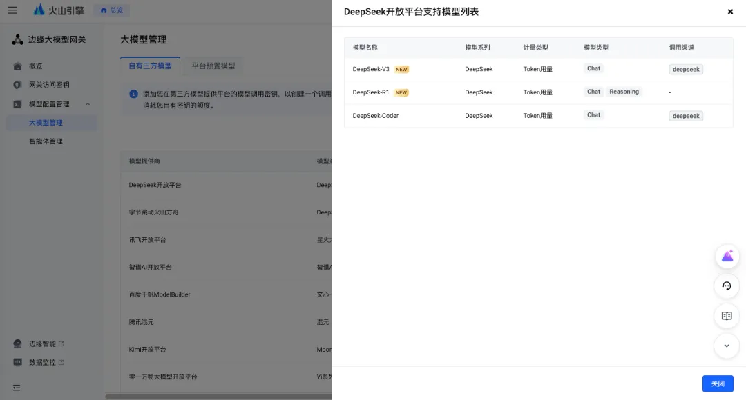Open the 总览 home button
Screen dimensions: 746x400
[x=111, y=10]
